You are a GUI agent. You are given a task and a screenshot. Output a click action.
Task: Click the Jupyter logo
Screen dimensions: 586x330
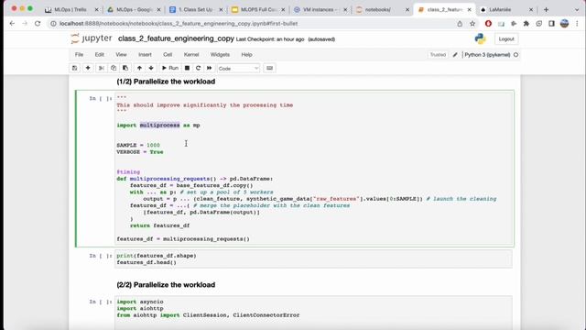pos(92,38)
